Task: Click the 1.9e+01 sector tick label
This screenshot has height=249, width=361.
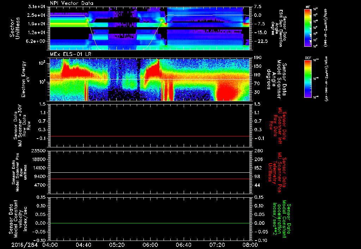Action: 37,24
